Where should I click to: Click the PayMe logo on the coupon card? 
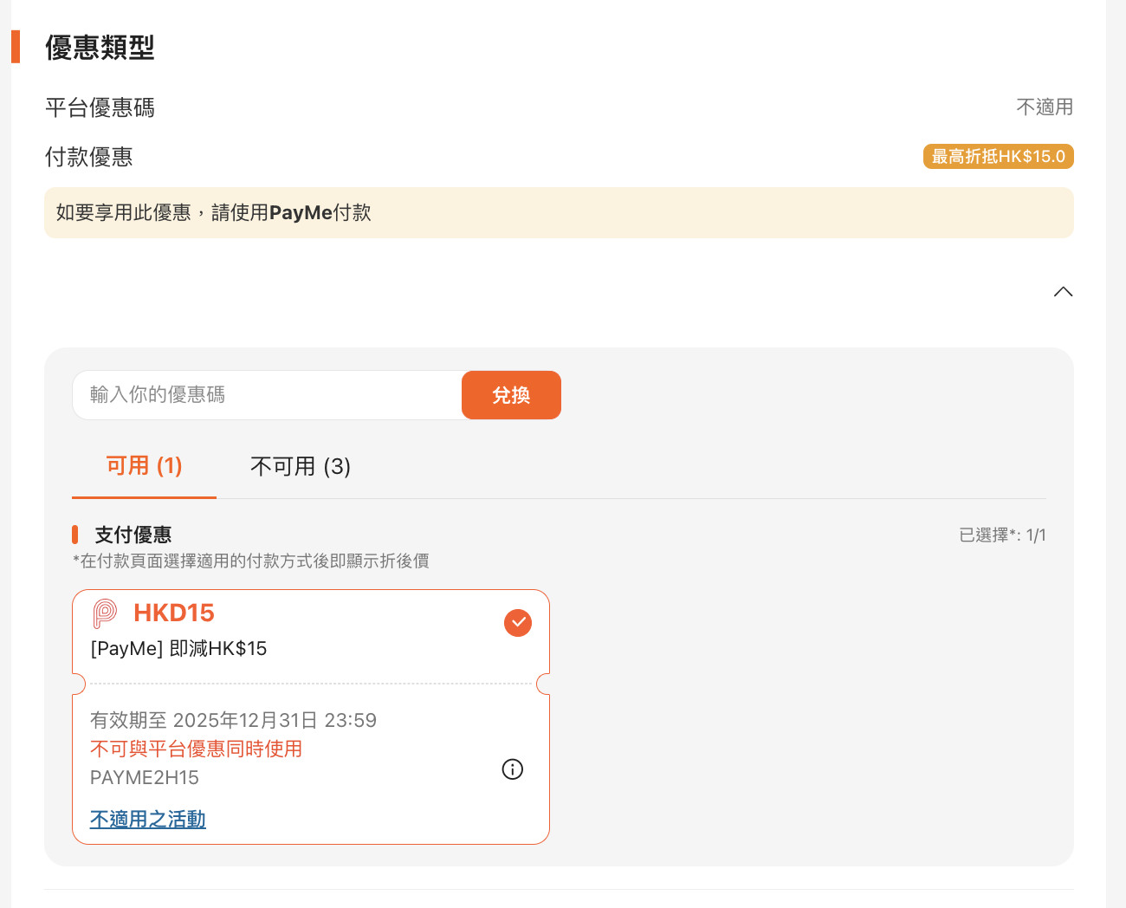point(105,613)
